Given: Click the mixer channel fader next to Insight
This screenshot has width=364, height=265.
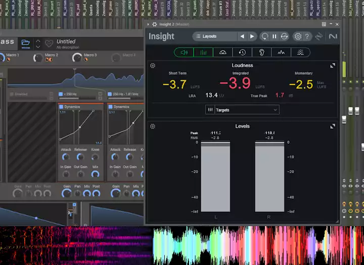Looking at the screenshot, I should point(344,120).
